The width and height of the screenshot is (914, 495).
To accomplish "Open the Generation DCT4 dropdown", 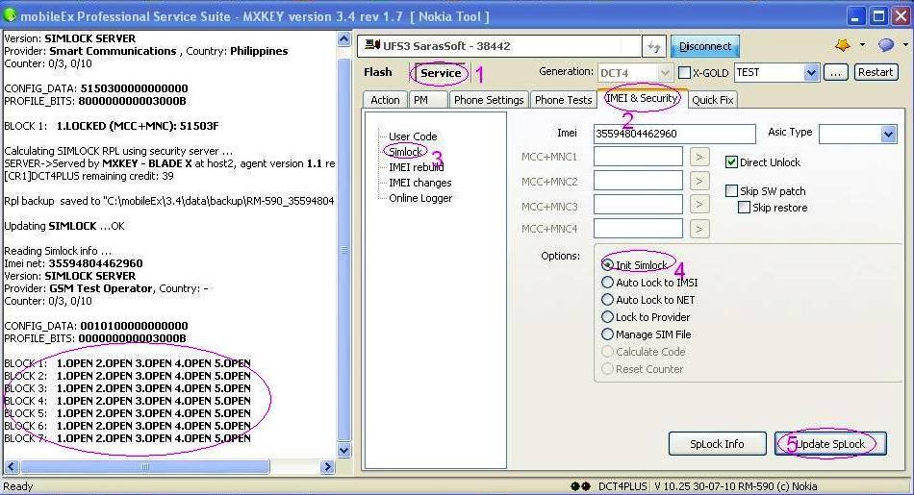I will [x=665, y=73].
